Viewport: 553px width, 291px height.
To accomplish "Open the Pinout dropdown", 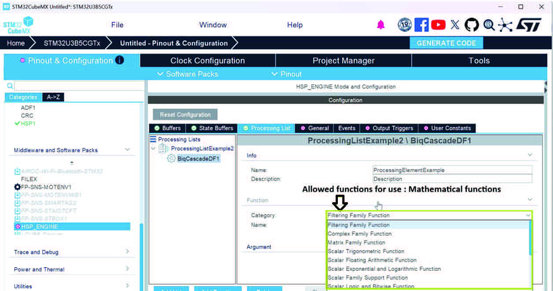I will point(286,74).
